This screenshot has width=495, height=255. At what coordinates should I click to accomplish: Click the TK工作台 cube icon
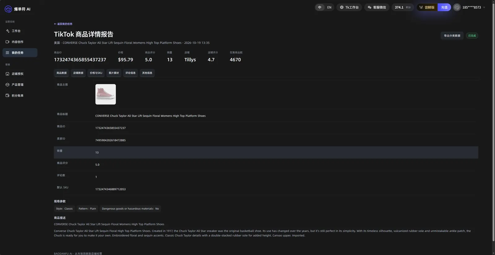pyautogui.click(x=342, y=7)
